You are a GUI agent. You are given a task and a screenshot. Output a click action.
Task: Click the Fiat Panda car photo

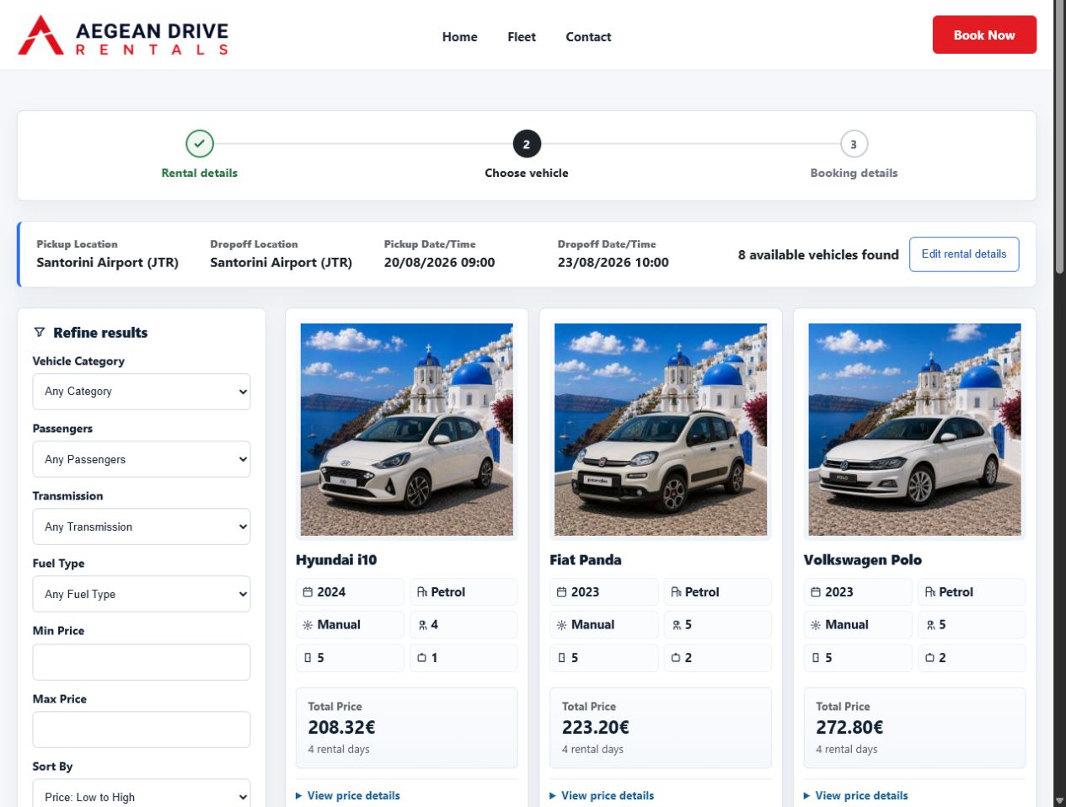[x=661, y=430]
